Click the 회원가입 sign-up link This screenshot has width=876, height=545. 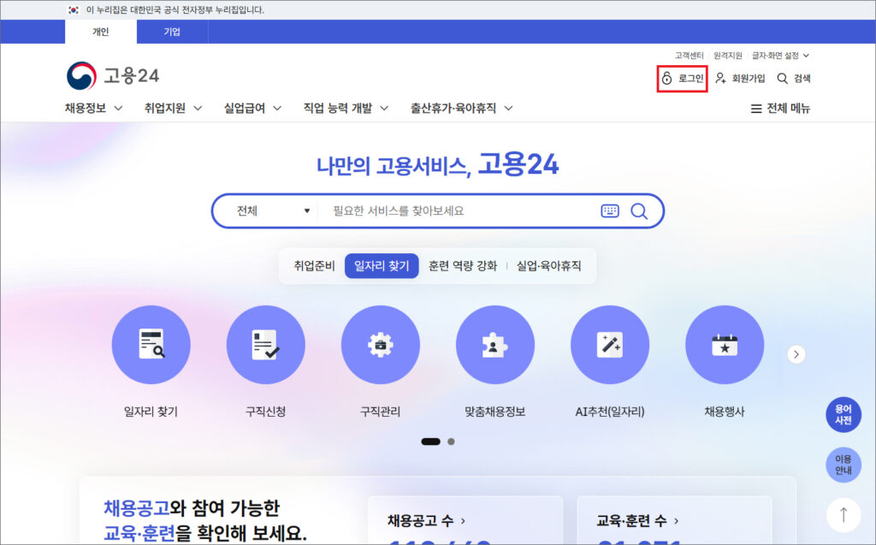pyautogui.click(x=741, y=79)
